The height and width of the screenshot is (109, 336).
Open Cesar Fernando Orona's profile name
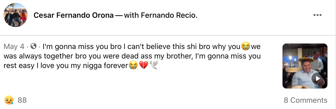click(x=74, y=15)
